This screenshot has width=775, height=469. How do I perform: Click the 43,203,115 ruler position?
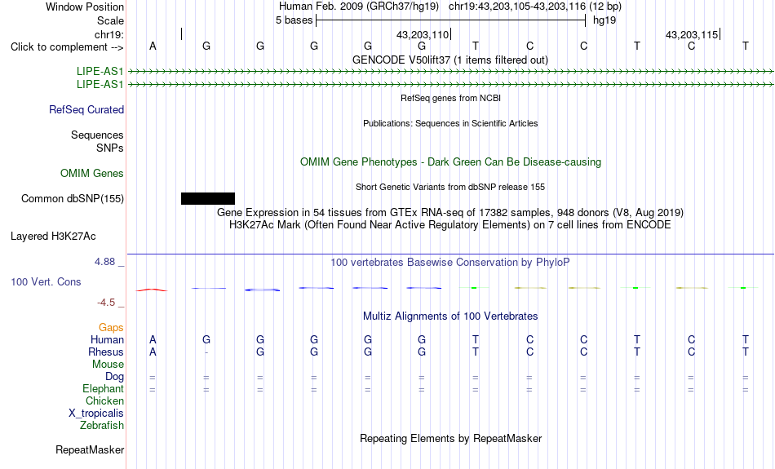tap(692, 34)
